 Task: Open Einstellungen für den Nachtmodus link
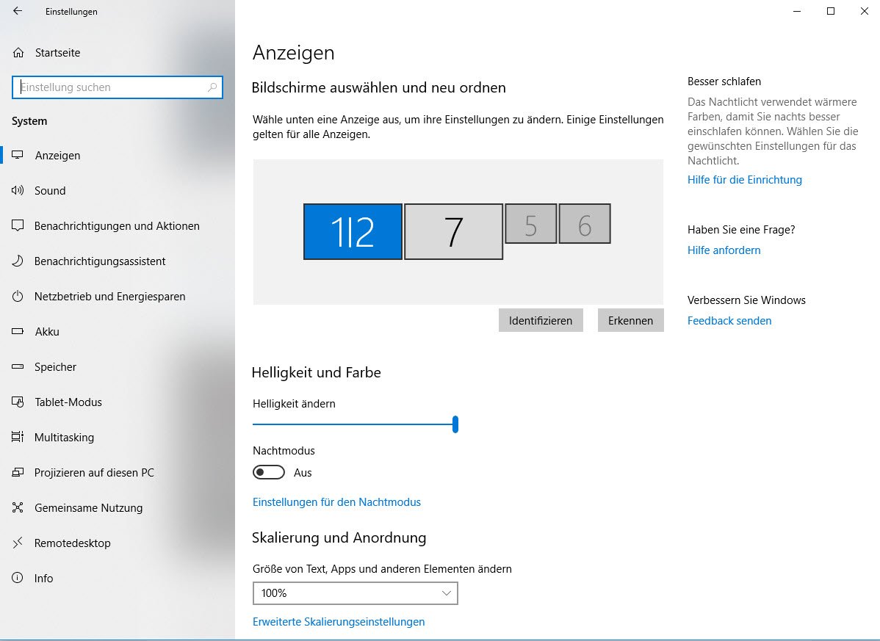tap(336, 502)
